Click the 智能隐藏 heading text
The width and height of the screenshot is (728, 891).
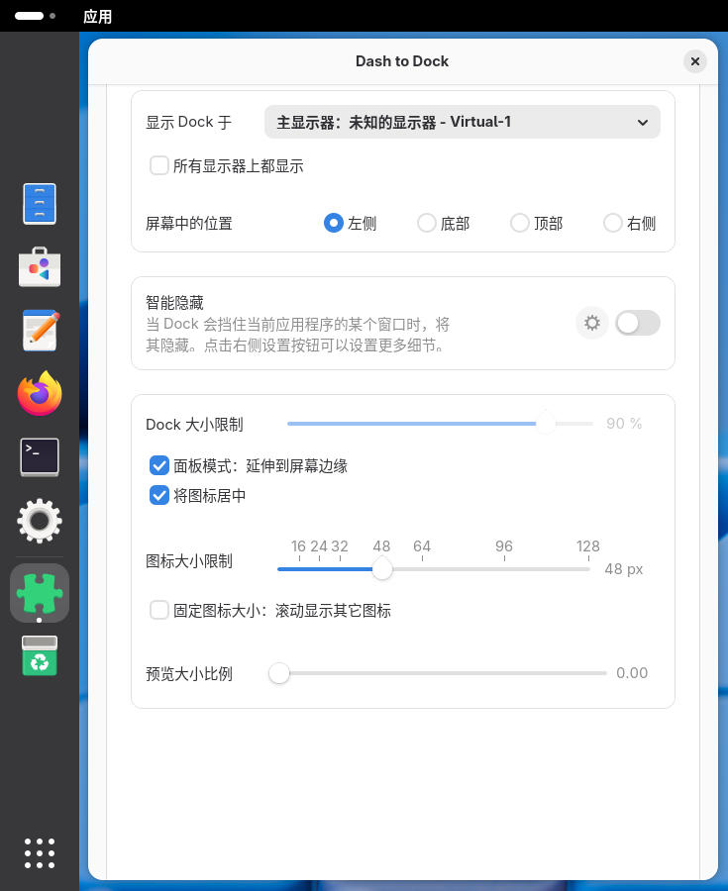174,303
